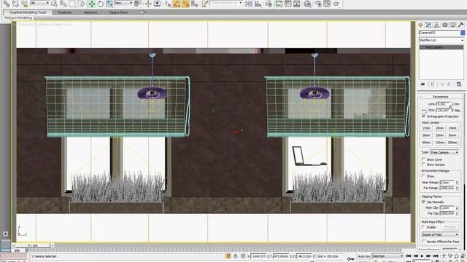Open the Material Editor
This screenshot has width=467, height=262.
pyautogui.click(x=307, y=4)
